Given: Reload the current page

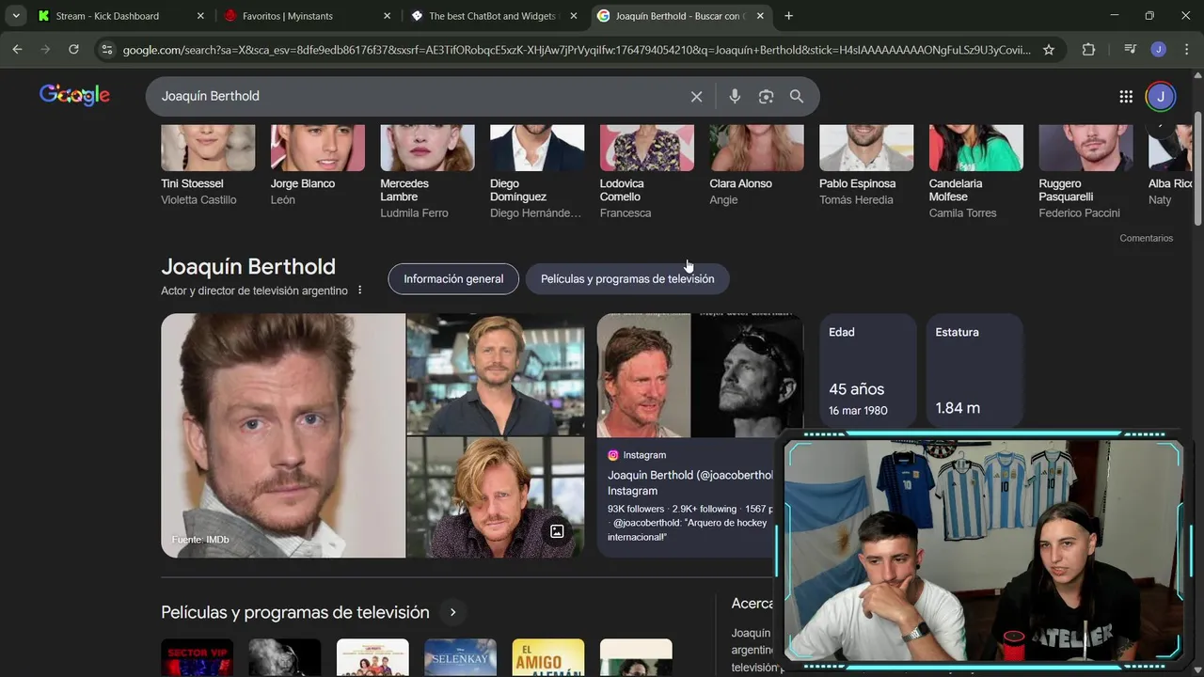Looking at the screenshot, I should (x=73, y=49).
